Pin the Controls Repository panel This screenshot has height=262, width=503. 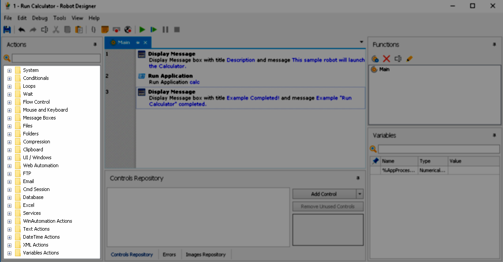pos(358,178)
